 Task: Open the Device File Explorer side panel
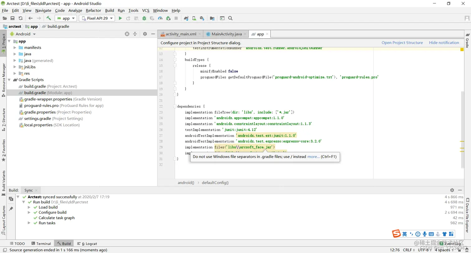[467, 215]
